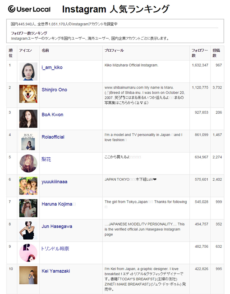Click the www.shibainumaru.com profile text

145,95
